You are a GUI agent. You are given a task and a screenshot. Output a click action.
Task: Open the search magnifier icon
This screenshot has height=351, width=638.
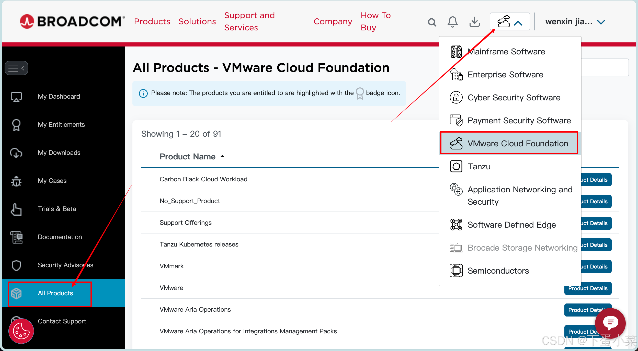tap(432, 22)
